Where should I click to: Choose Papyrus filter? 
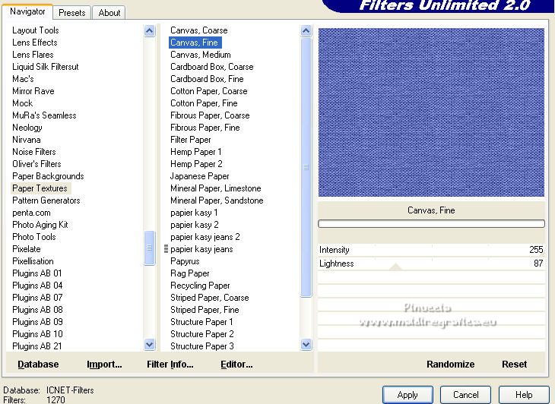(185, 261)
